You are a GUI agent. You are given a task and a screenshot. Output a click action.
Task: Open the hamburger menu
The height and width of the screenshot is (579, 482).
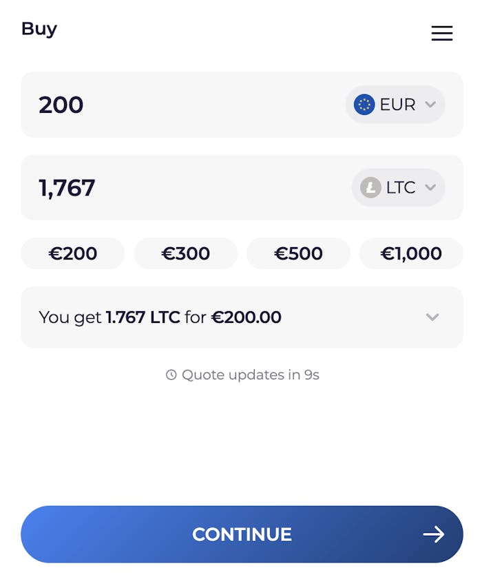[441, 33]
